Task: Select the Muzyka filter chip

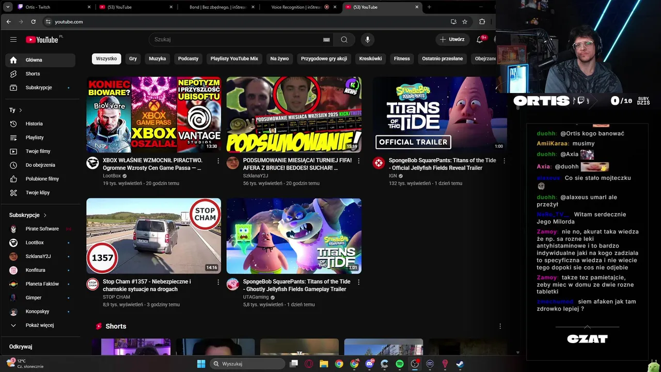Action: tap(158, 58)
